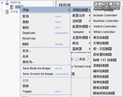Add the 交替控制器 interleave controller

point(106,43)
